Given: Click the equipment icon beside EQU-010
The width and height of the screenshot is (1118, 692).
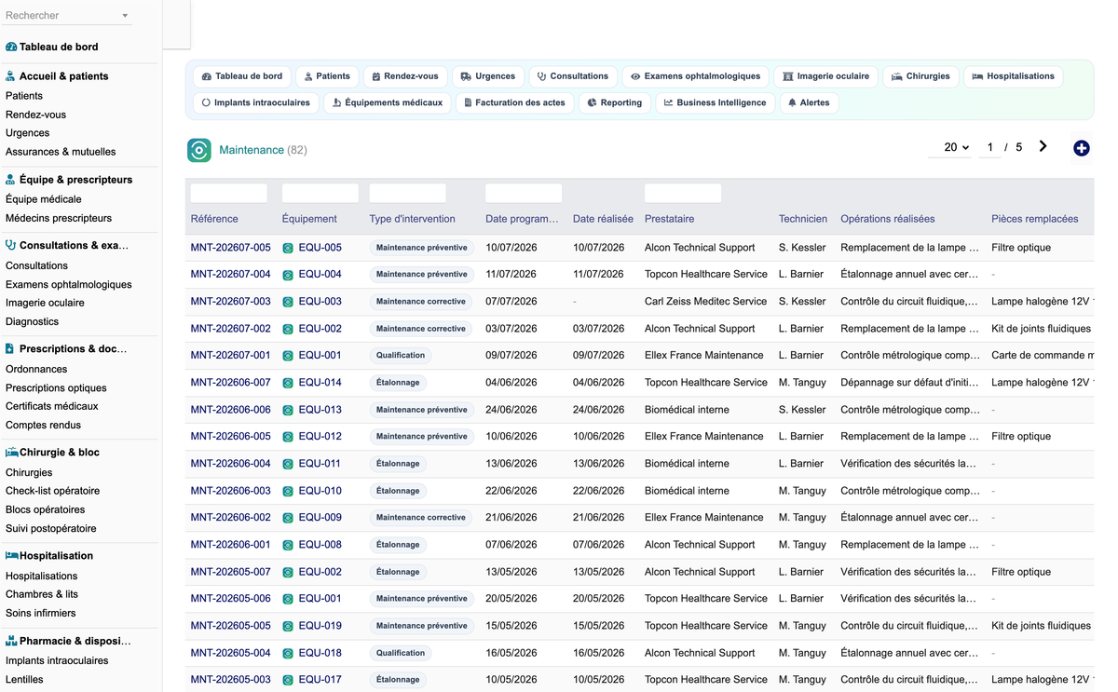Looking at the screenshot, I should (x=288, y=491).
